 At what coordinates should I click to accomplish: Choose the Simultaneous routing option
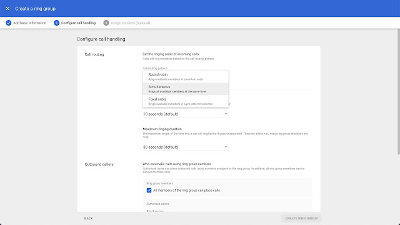coord(186,89)
